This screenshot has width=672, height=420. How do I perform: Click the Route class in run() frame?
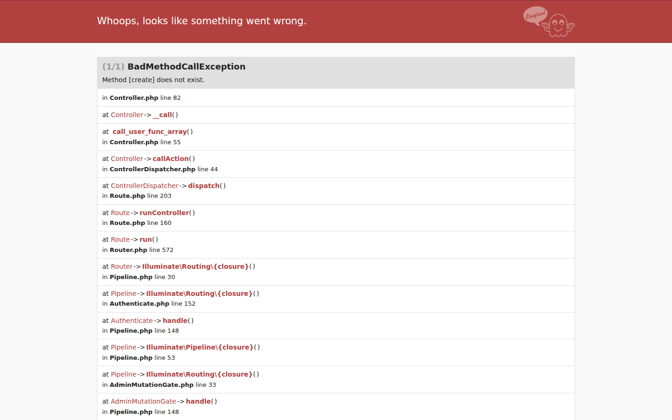click(x=120, y=239)
